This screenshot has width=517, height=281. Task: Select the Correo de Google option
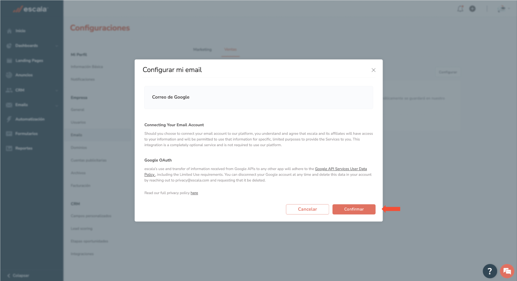pyautogui.click(x=258, y=97)
